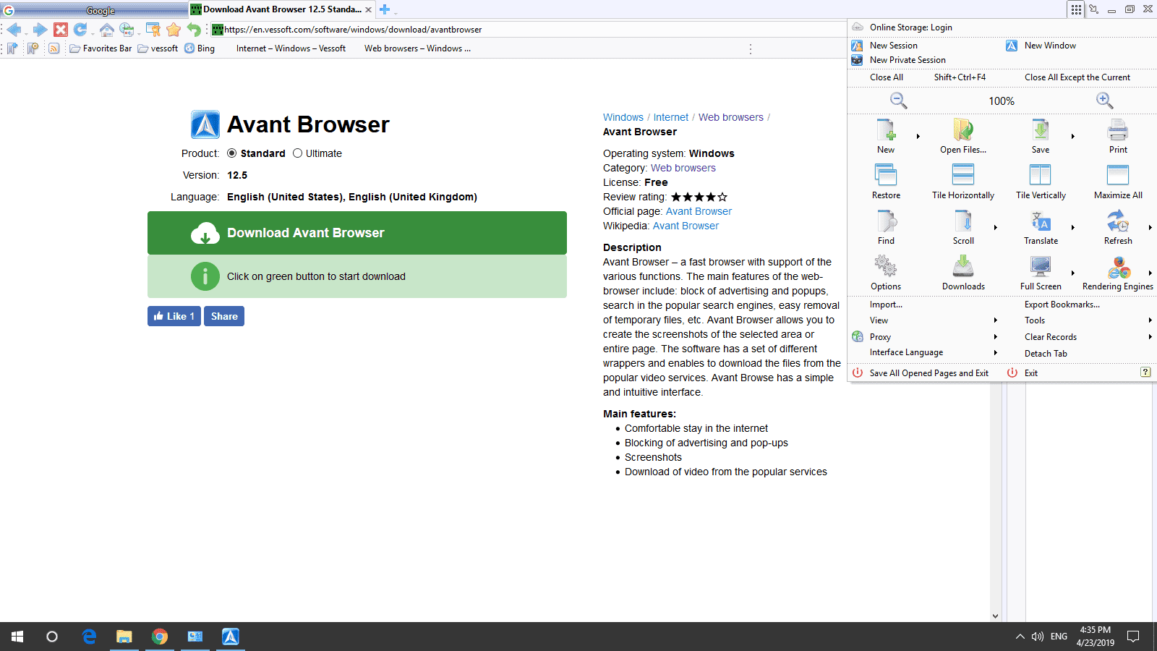
Task: Select the Ultimate product radio button
Action: [297, 153]
